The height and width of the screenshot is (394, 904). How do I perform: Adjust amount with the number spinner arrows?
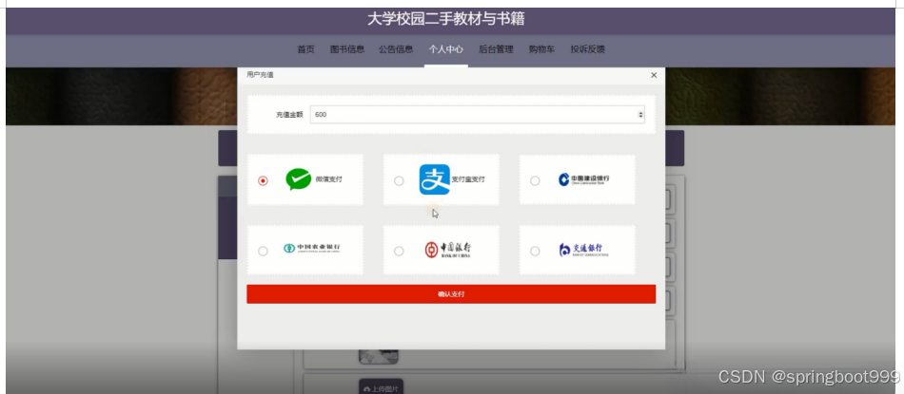click(640, 115)
